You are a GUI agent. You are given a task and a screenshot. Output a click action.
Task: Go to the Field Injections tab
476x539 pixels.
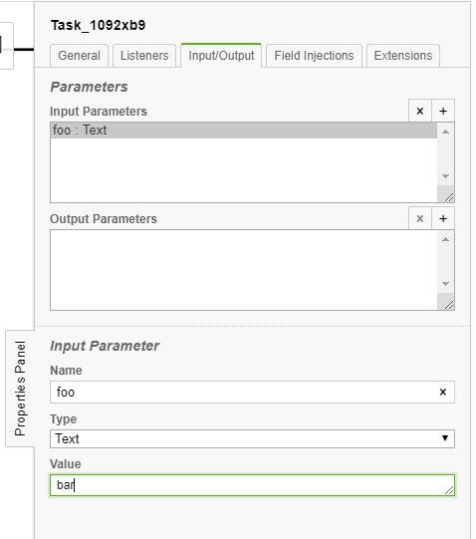(x=314, y=56)
